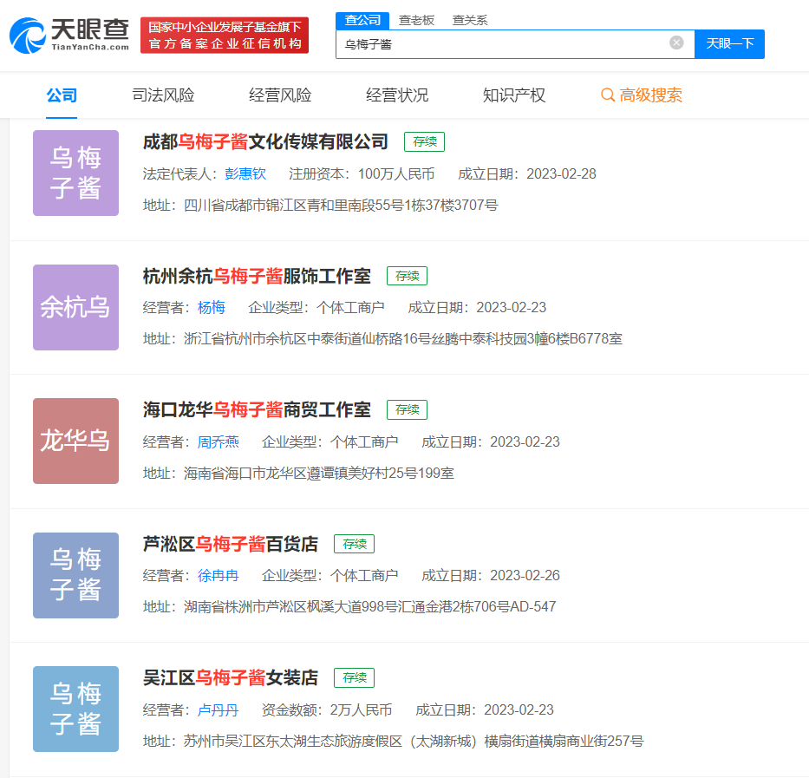Click the official credit agency red banner

tap(225, 36)
